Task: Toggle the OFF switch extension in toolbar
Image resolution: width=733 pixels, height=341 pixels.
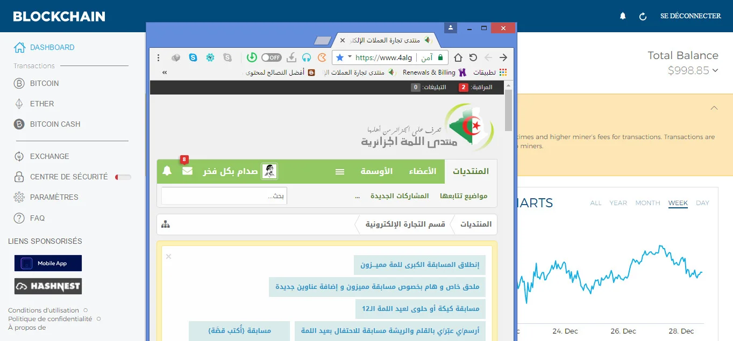Action: (272, 57)
